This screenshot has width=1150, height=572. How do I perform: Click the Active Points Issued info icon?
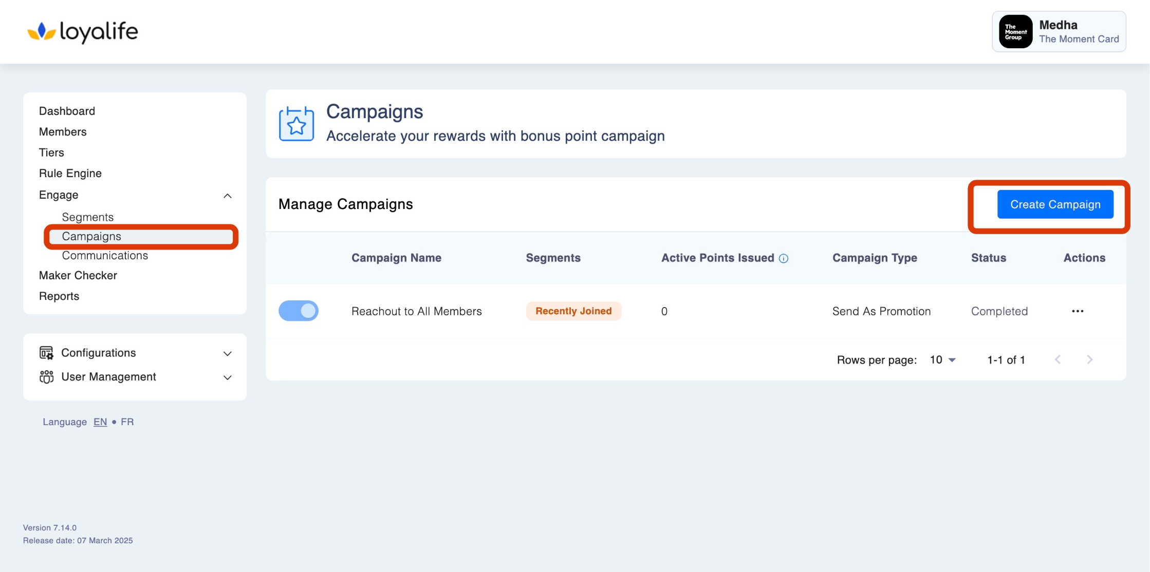(784, 258)
